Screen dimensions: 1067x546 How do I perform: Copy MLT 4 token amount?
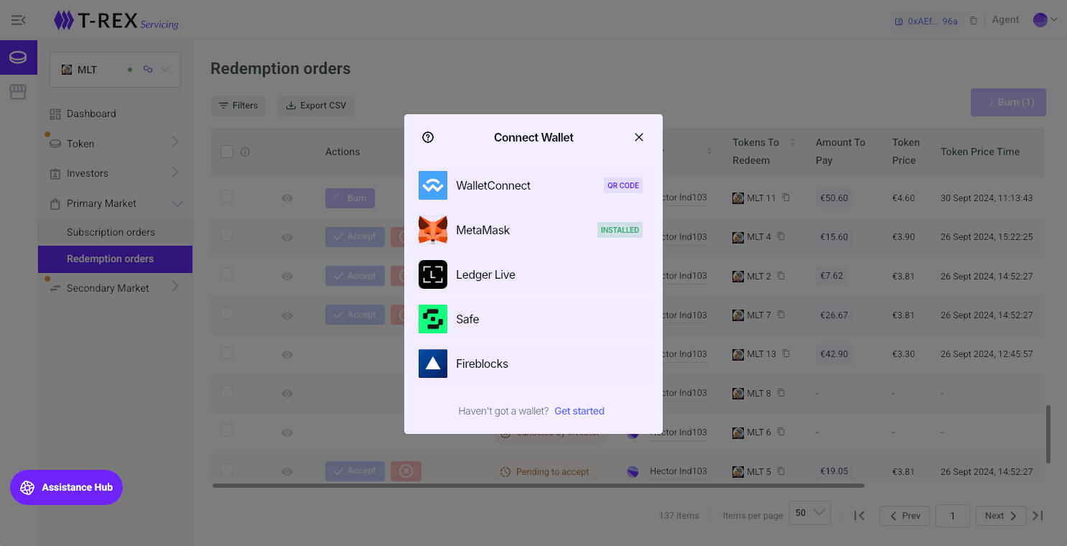point(781,236)
